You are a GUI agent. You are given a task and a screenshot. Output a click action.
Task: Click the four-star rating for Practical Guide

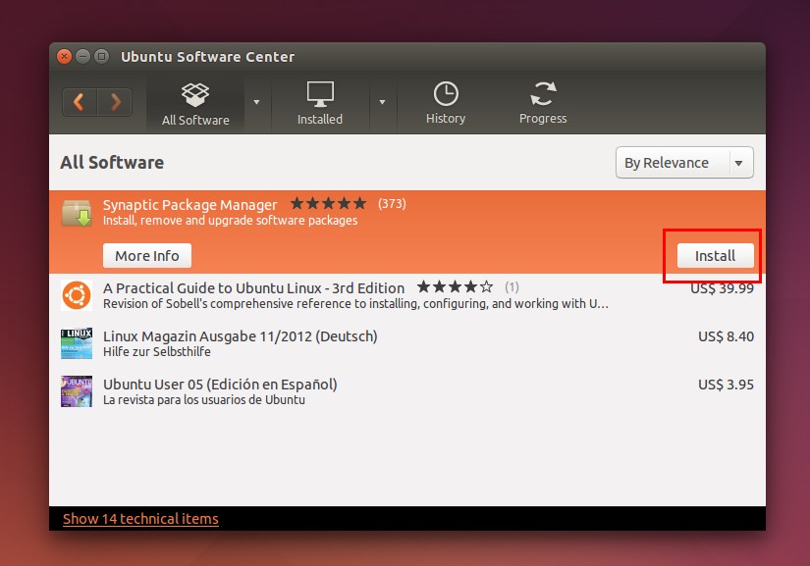click(456, 286)
